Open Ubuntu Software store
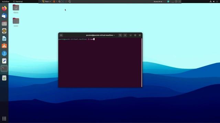This screenshot has height=123, width=220. 4,46
